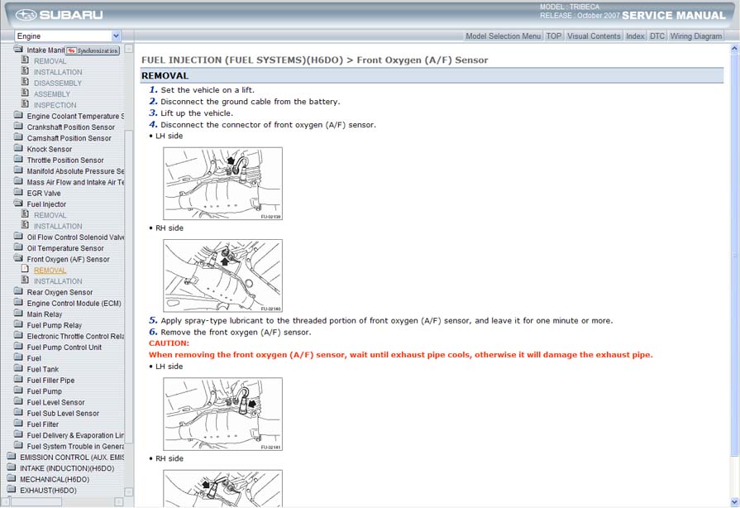Open the Index tab
This screenshot has height=508, width=740.
pos(635,36)
